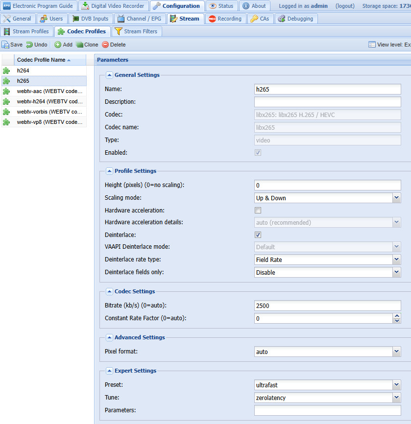Collapse the General Settings section

(109, 75)
